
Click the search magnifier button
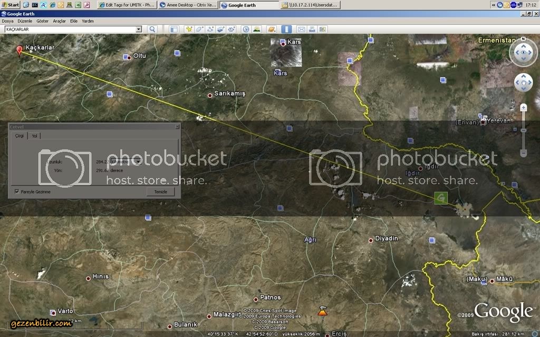click(152, 29)
